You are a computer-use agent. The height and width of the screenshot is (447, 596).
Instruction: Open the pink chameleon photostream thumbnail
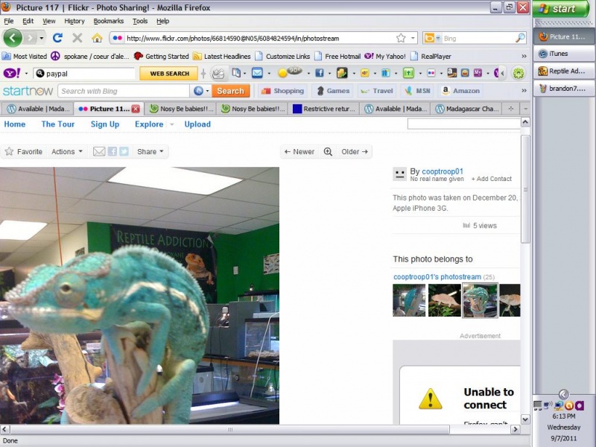(x=444, y=300)
